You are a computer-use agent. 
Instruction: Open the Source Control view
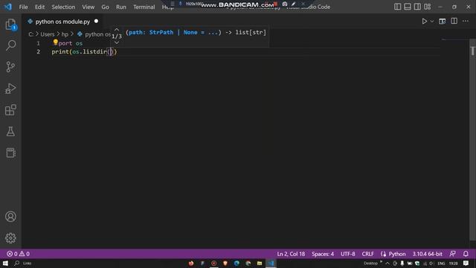(x=10, y=67)
